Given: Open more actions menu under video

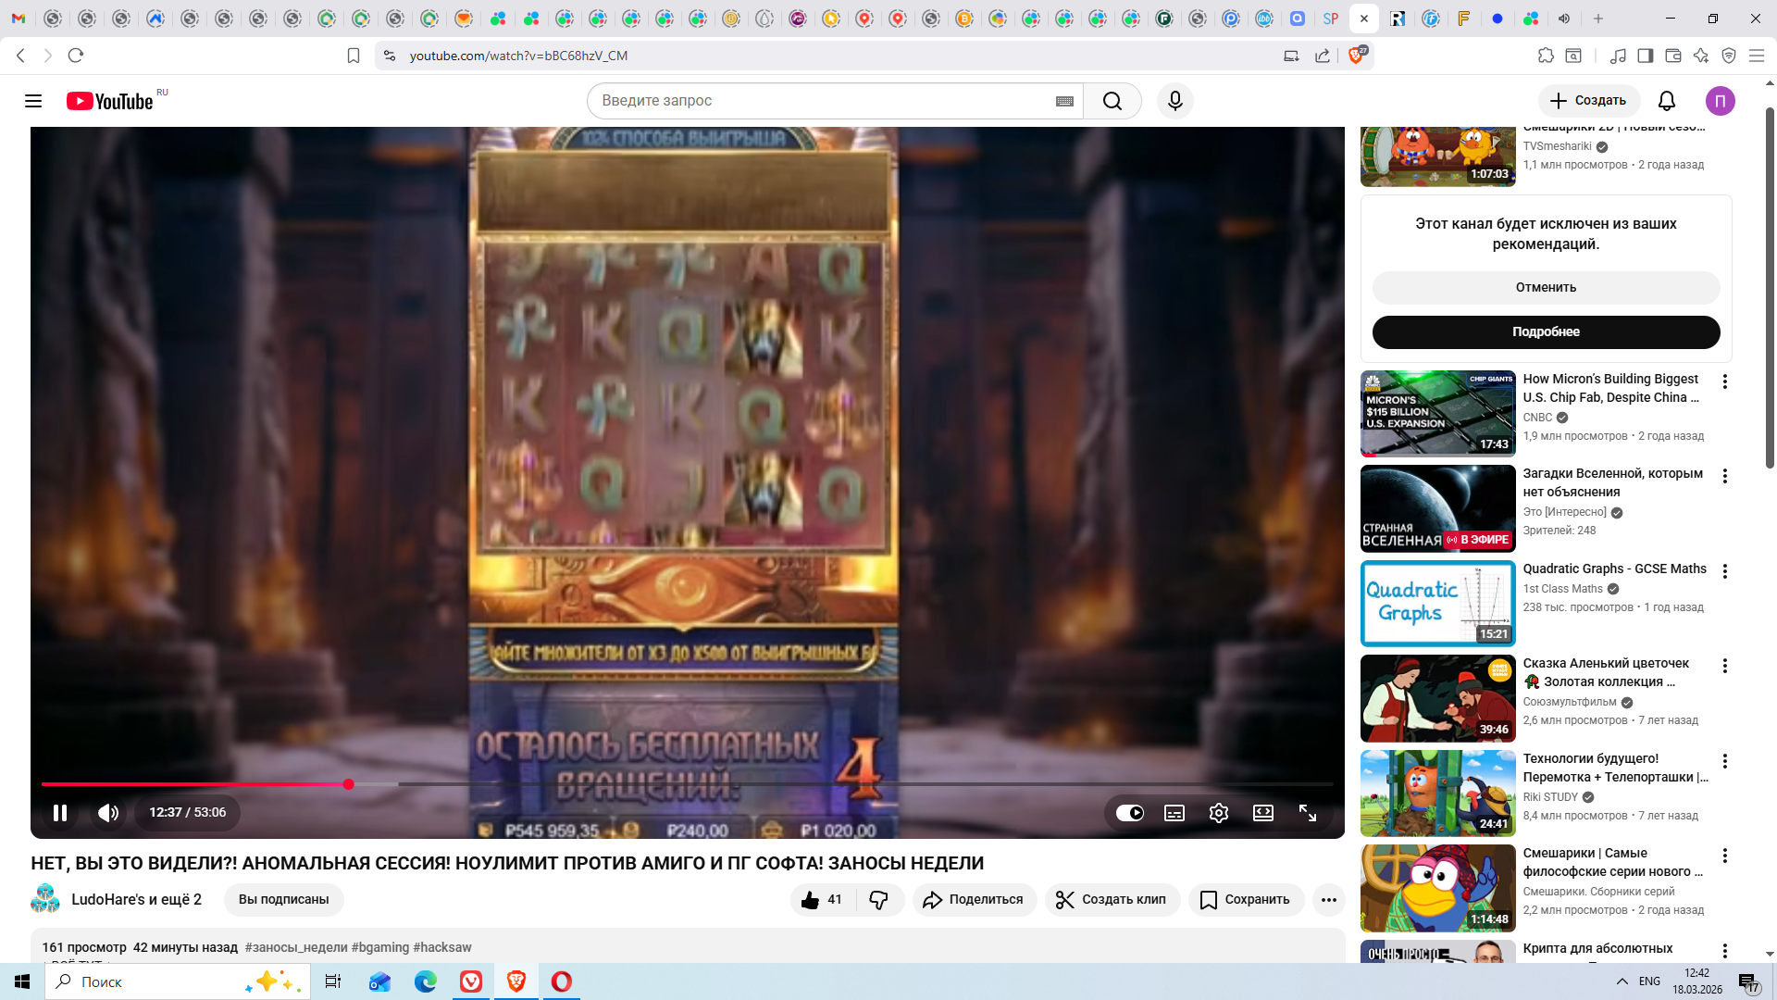Looking at the screenshot, I should point(1329,900).
